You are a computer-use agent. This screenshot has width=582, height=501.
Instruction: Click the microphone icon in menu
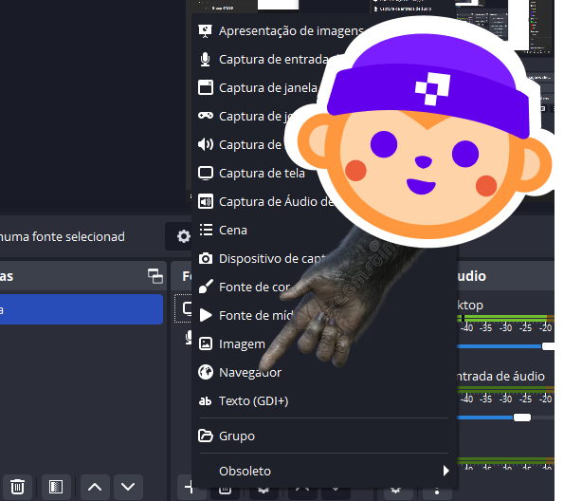pyautogui.click(x=206, y=60)
